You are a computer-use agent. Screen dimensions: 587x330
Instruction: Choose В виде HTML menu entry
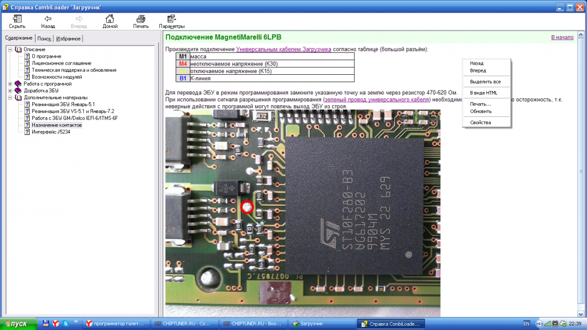[x=483, y=93]
